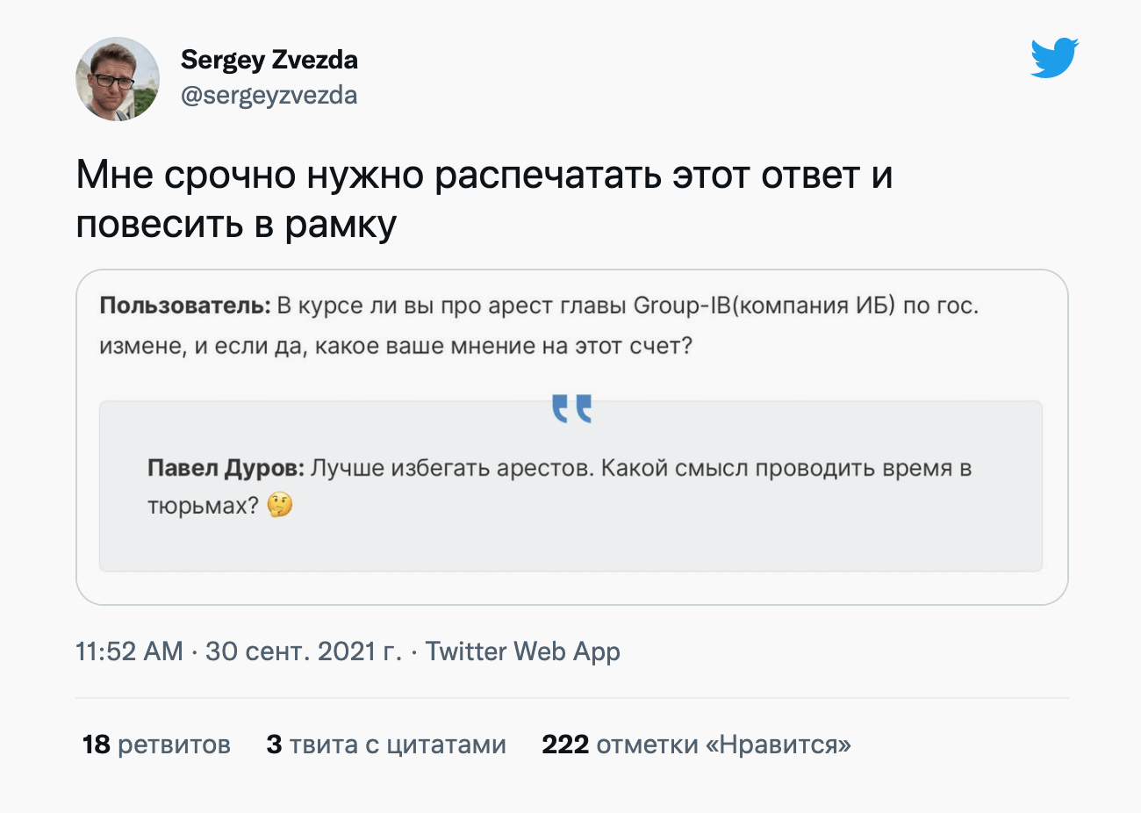Screen dimensions: 1141x813
Task: Click the "Павел Дуров:" name in the quote
Action: pyautogui.click(x=226, y=468)
